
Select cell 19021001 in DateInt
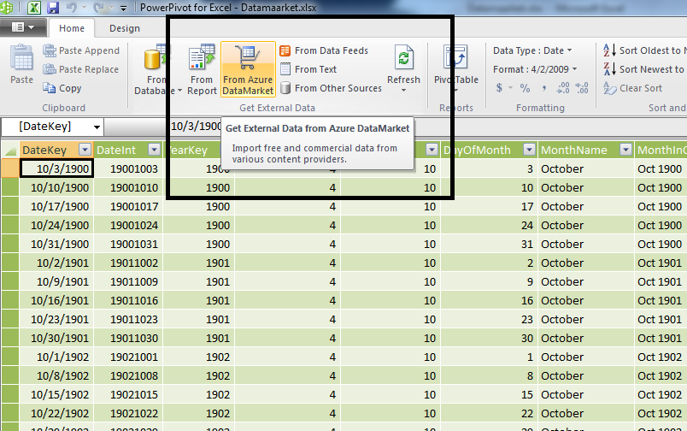click(x=128, y=357)
